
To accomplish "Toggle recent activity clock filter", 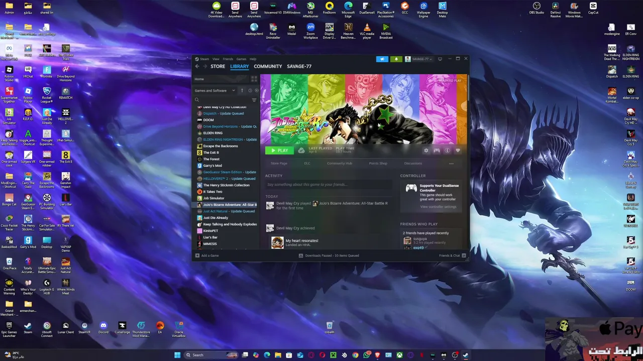I will coord(250,91).
